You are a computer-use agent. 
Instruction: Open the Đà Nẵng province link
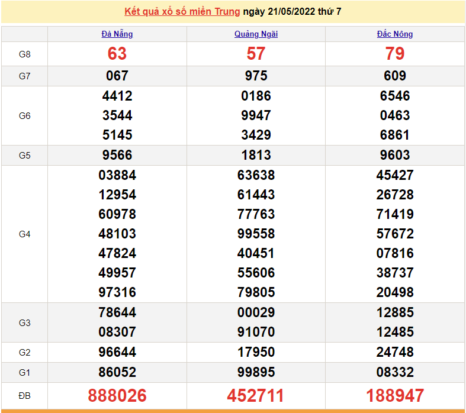tap(117, 34)
